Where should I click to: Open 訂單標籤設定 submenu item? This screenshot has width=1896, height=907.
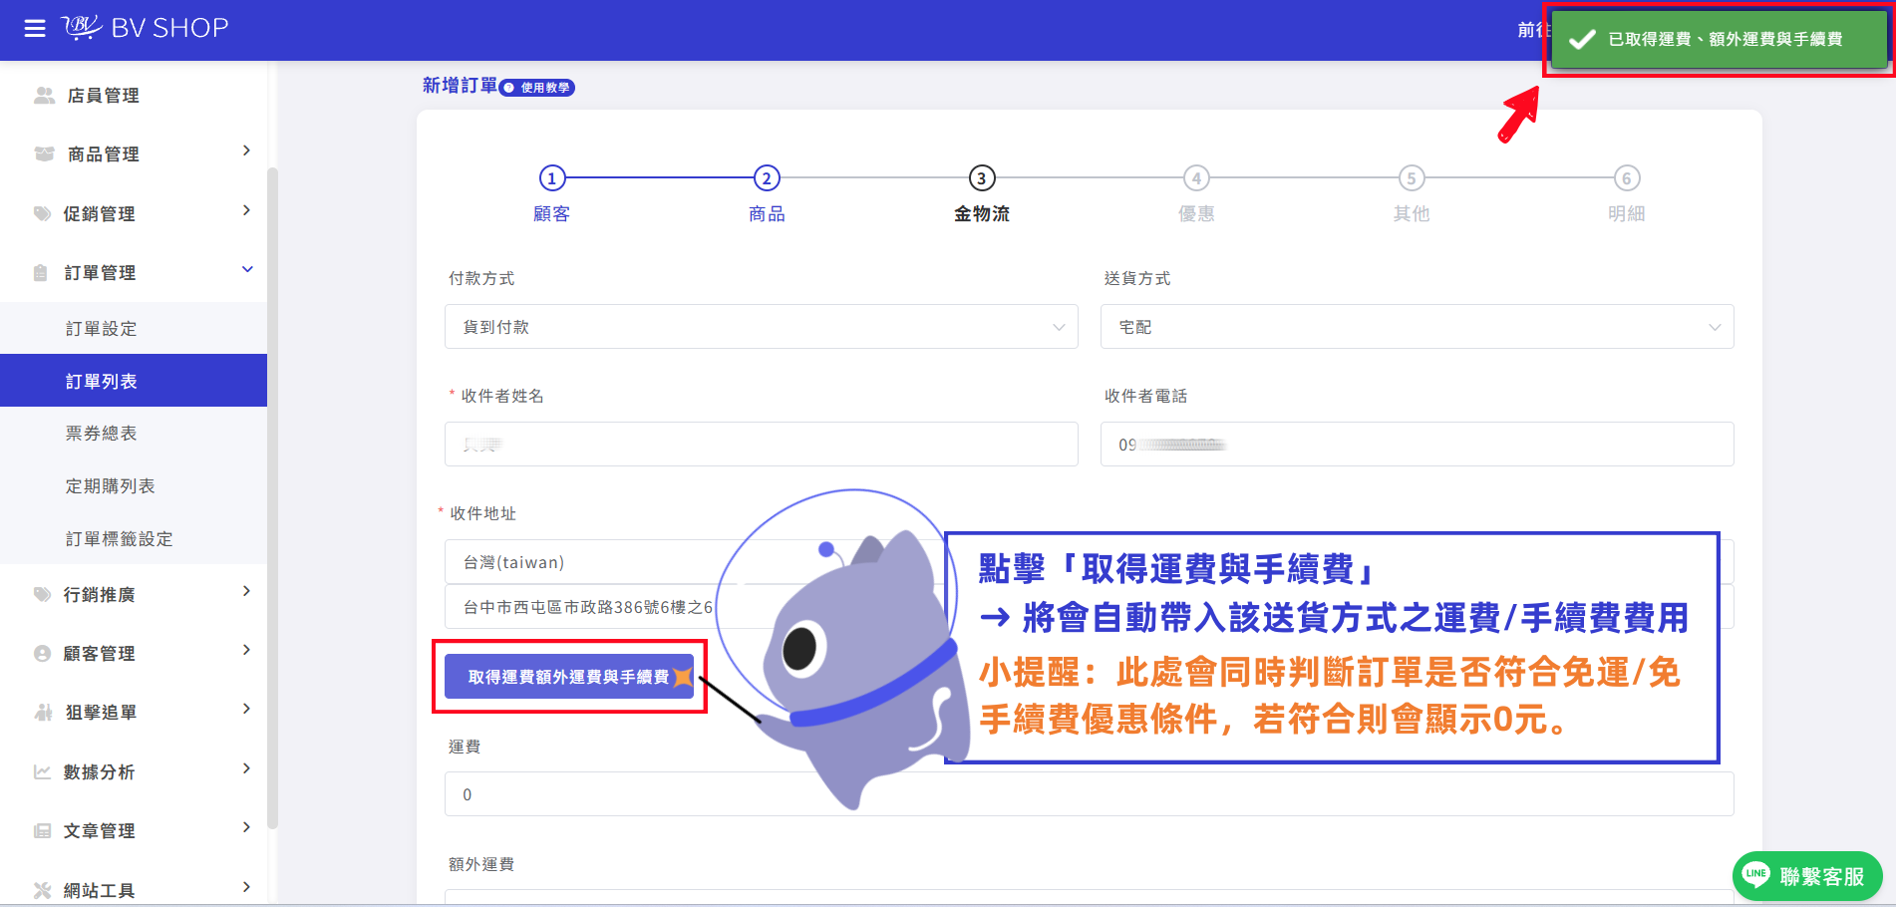click(x=134, y=538)
